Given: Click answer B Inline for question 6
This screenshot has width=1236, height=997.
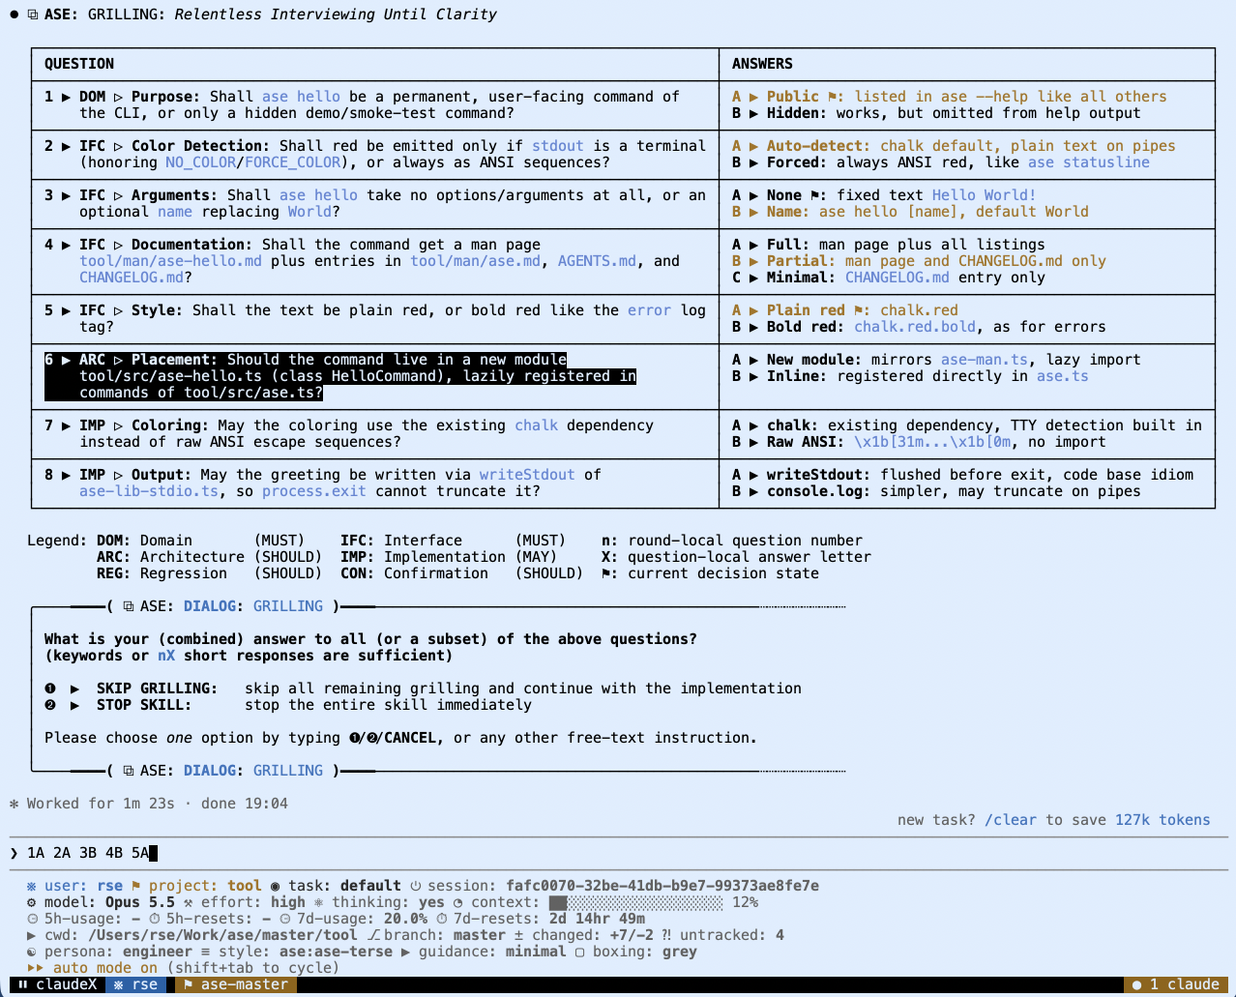Looking at the screenshot, I should pos(910,376).
